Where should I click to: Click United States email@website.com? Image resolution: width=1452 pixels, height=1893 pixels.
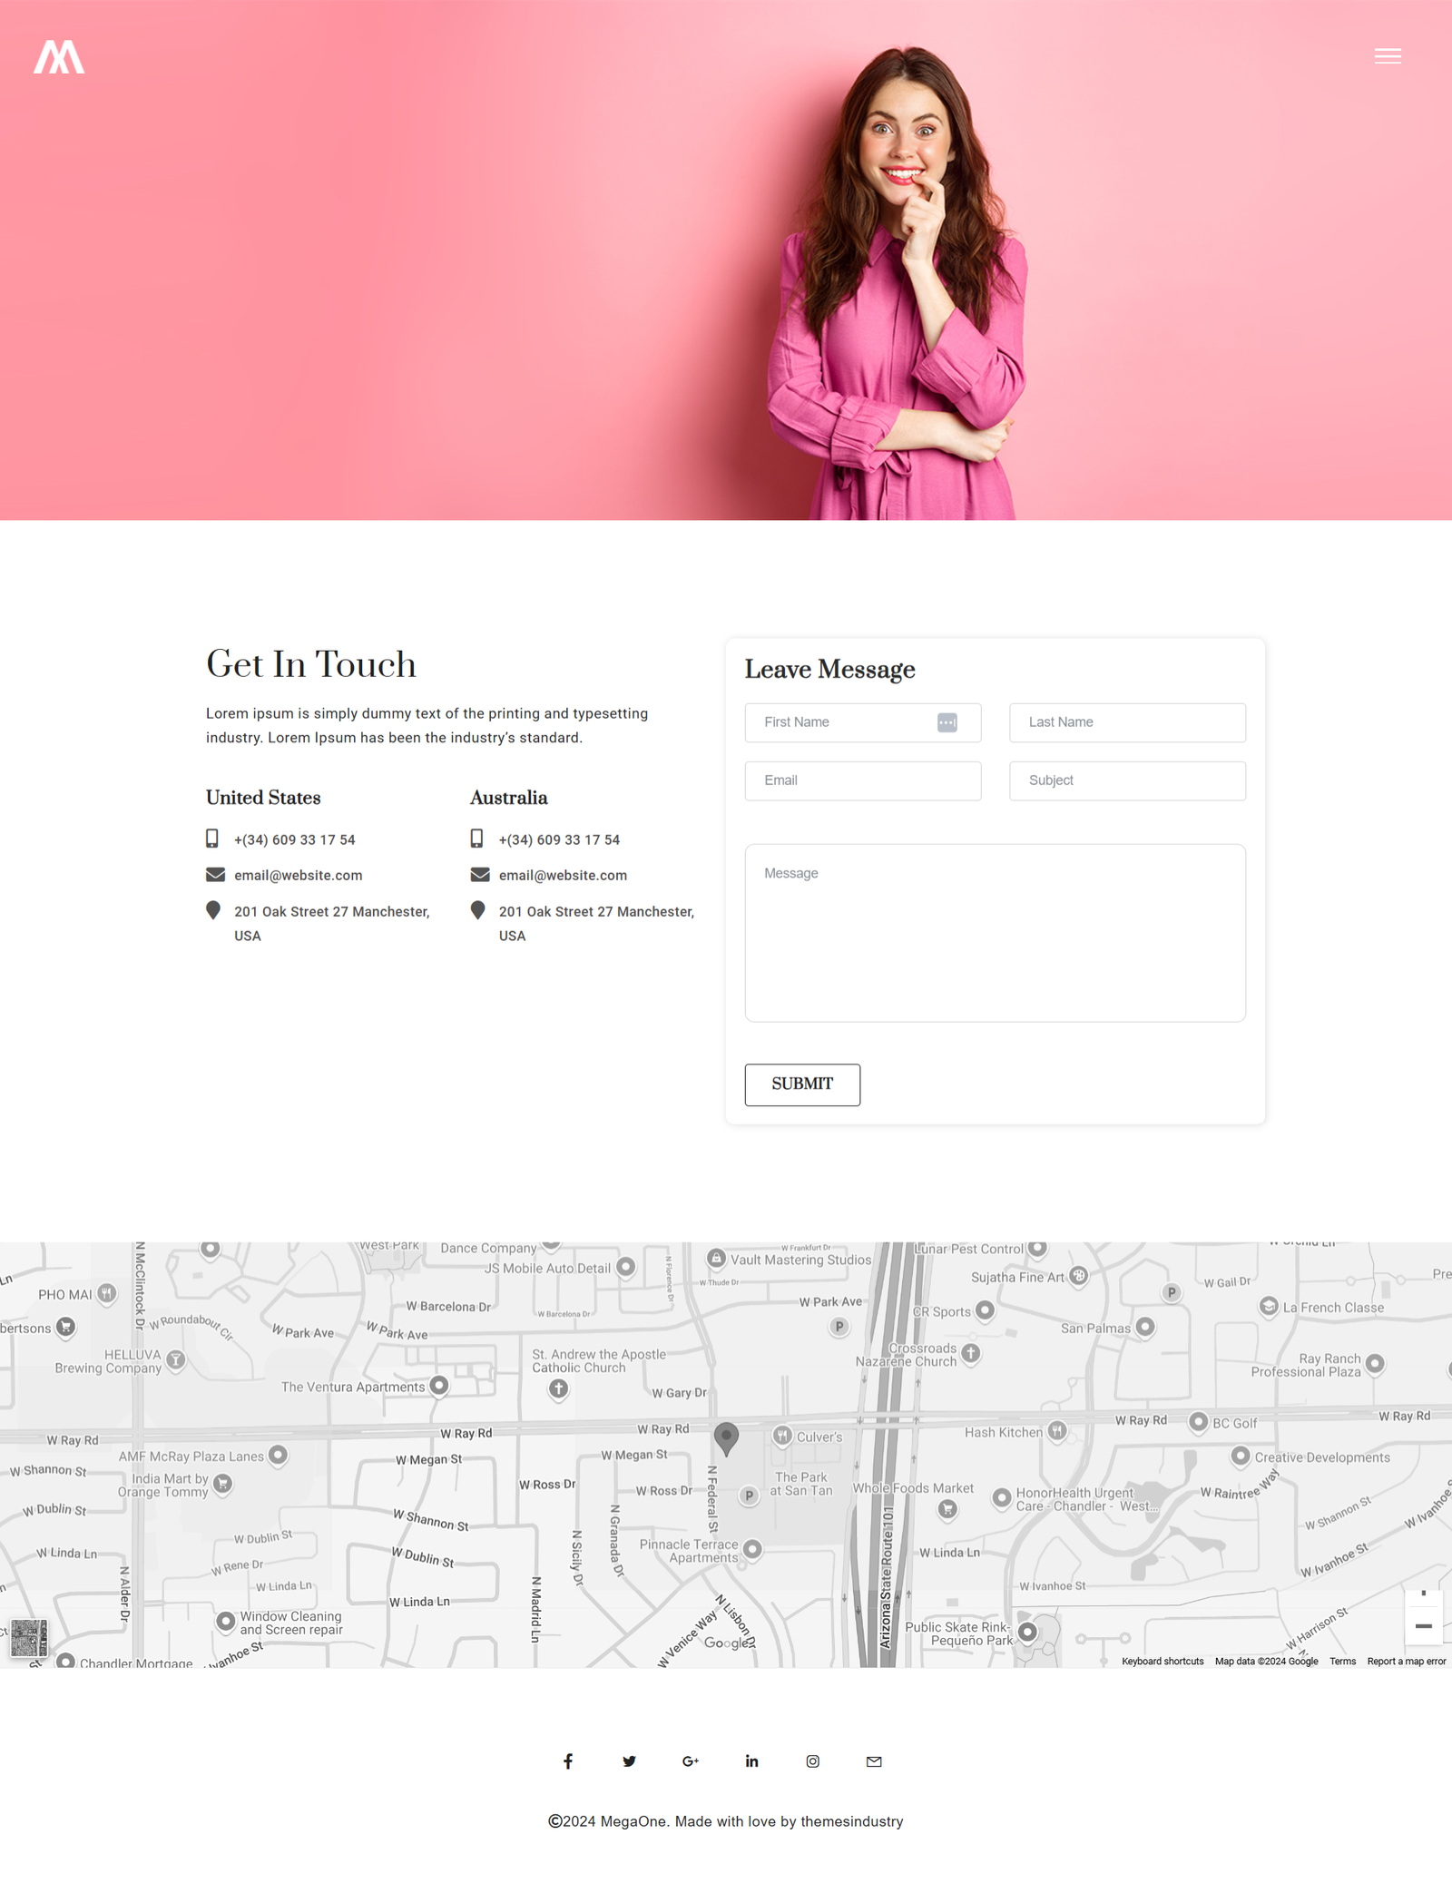[298, 876]
